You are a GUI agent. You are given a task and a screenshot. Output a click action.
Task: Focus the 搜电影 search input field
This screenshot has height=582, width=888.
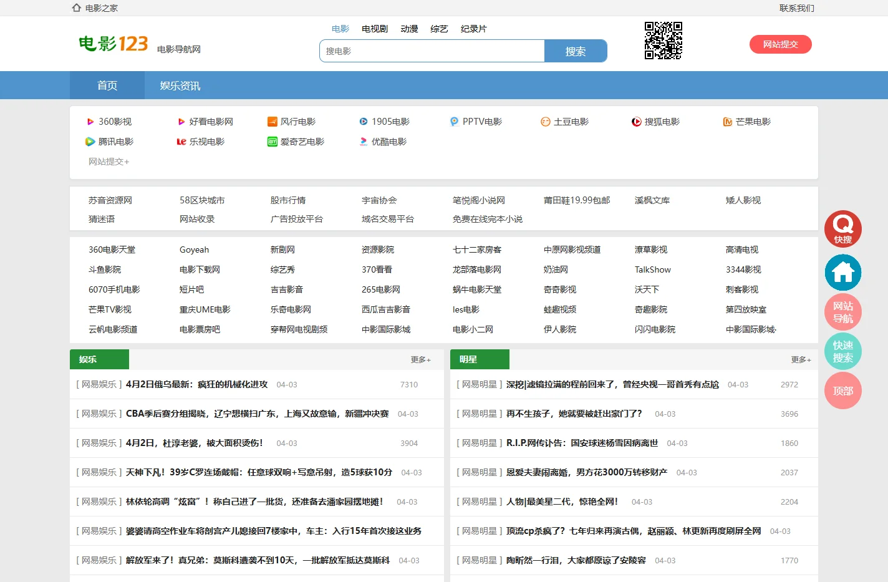(432, 51)
